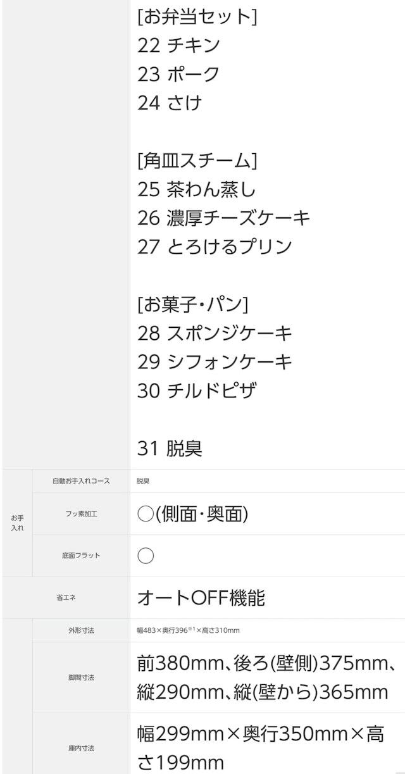The width and height of the screenshot is (405, 774).
Task: Click the 24 さけ list item
Action: pyautogui.click(x=169, y=103)
